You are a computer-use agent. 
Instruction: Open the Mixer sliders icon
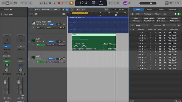(26, 3)
